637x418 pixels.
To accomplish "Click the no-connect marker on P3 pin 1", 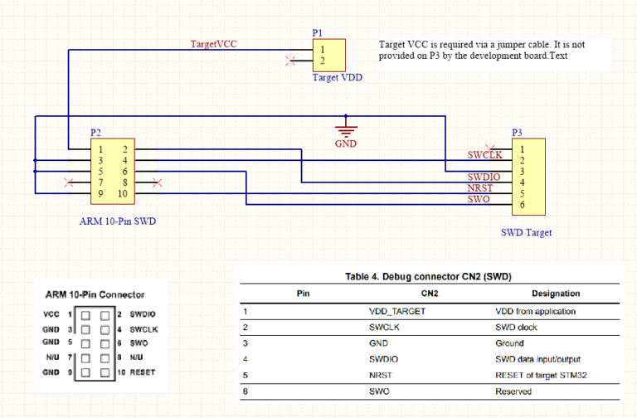I will point(490,148).
